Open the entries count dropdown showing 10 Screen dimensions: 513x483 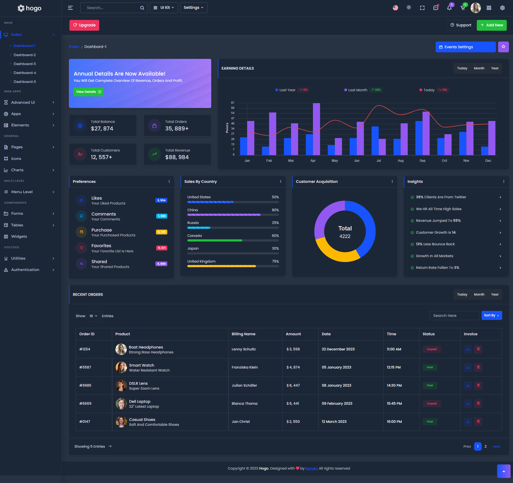pyautogui.click(x=93, y=316)
